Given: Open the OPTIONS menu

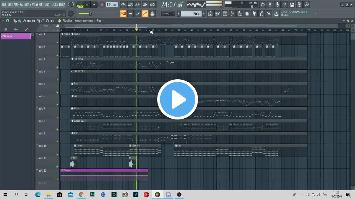Looking at the screenshot, I should 44,4.
